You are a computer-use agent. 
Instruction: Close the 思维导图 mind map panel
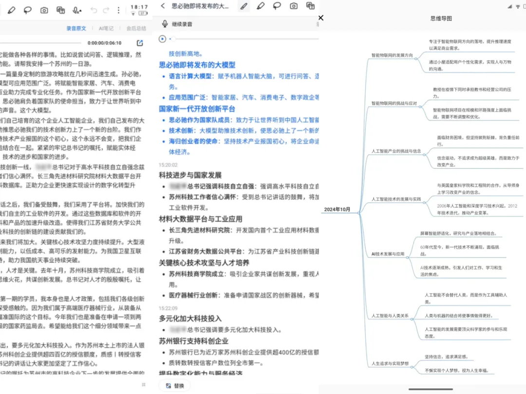[321, 18]
